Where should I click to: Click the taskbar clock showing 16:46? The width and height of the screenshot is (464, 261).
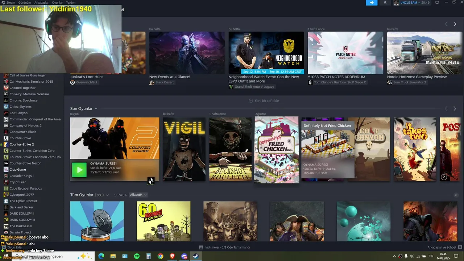[443, 256]
